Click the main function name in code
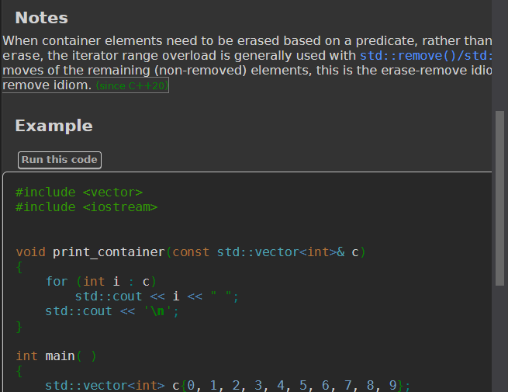 [60, 356]
